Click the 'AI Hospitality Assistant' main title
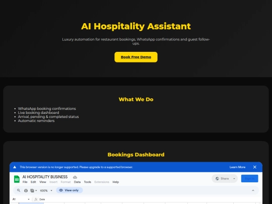Image resolution: width=272 pixels, height=204 pixels. [x=136, y=26]
